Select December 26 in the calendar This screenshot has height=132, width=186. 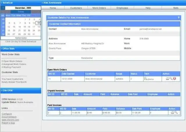(8, 34)
